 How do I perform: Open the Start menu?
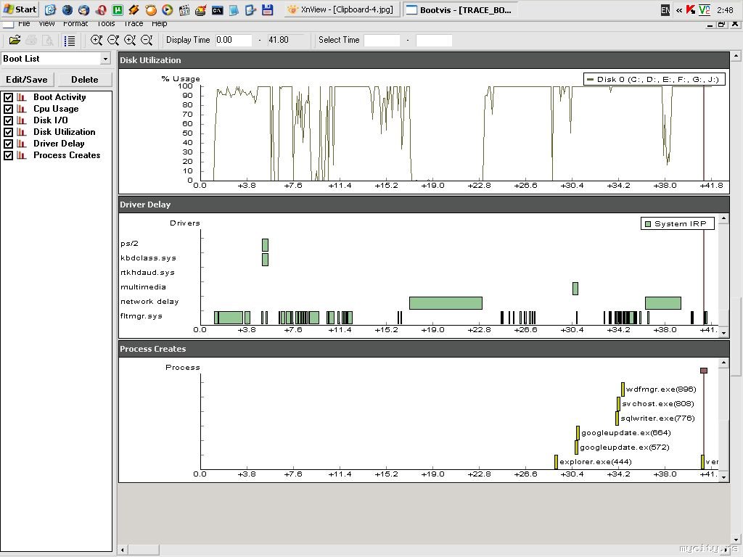(x=20, y=9)
